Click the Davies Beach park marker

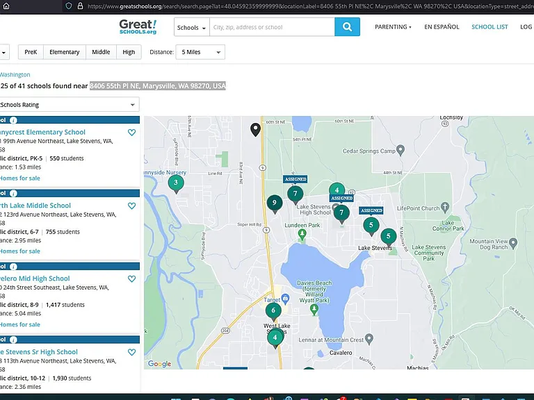click(314, 310)
